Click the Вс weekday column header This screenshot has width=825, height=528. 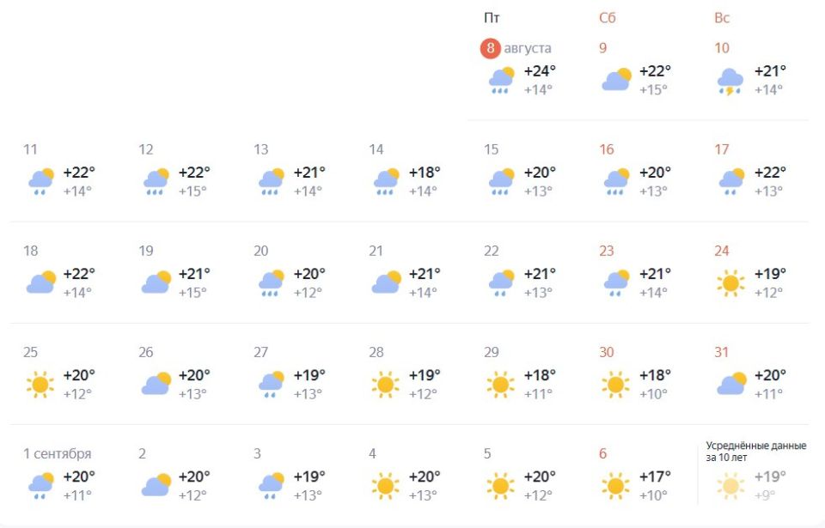tap(722, 18)
